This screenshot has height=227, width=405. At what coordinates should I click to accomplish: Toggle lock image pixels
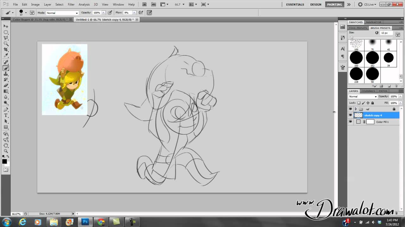[x=363, y=103]
